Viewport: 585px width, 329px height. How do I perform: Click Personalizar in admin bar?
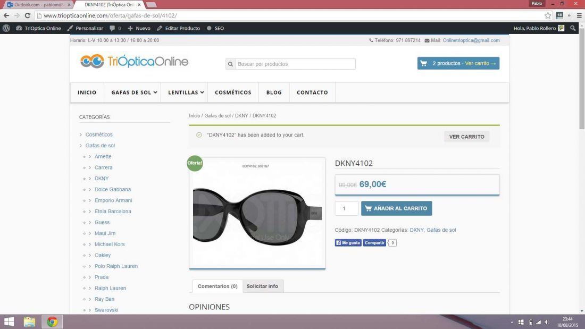pos(85,28)
